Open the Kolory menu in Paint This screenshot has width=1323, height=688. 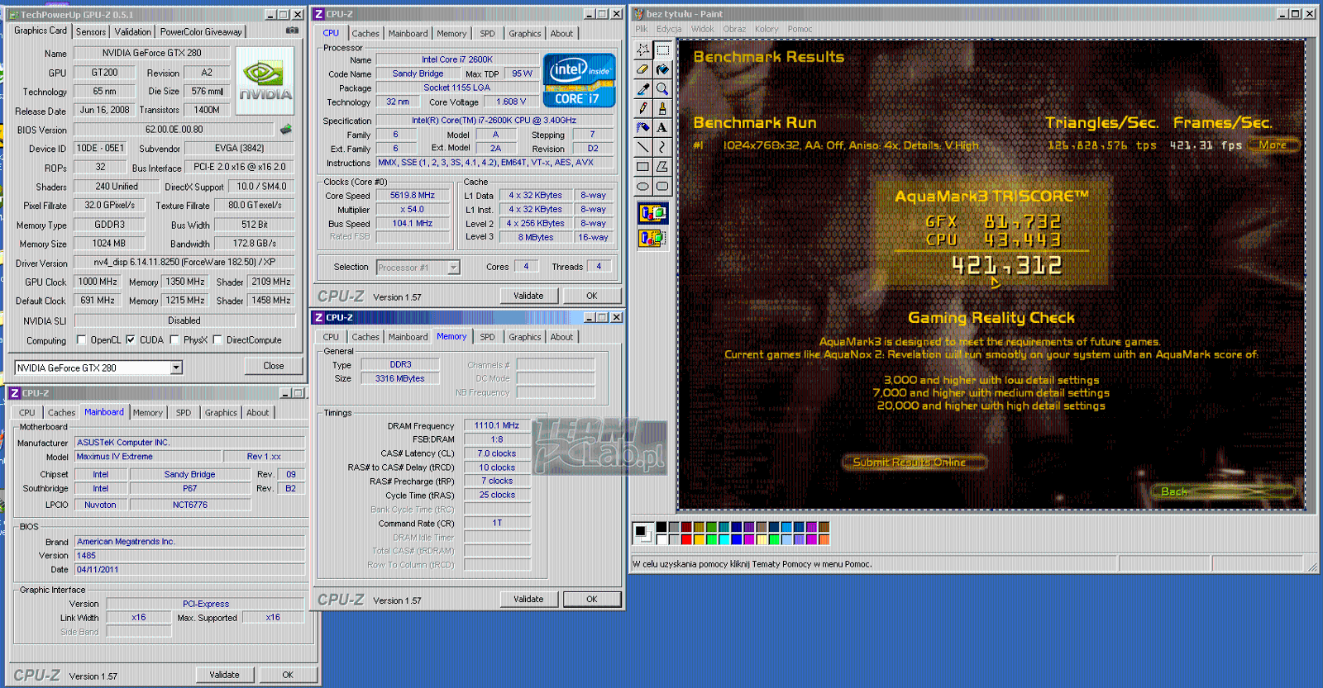[767, 29]
